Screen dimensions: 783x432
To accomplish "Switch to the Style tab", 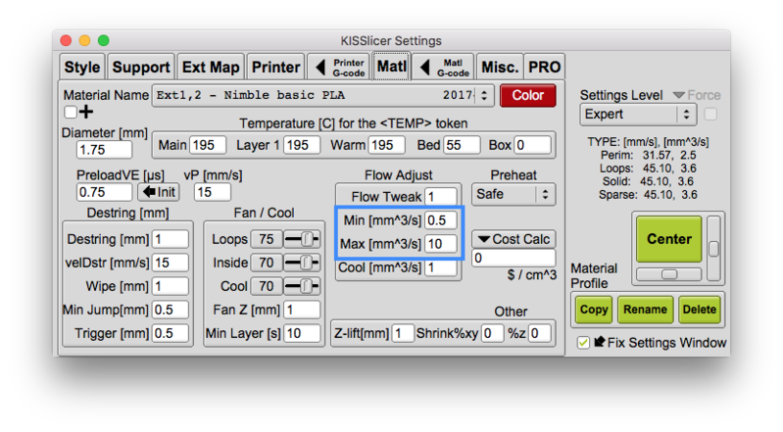I will 82,67.
